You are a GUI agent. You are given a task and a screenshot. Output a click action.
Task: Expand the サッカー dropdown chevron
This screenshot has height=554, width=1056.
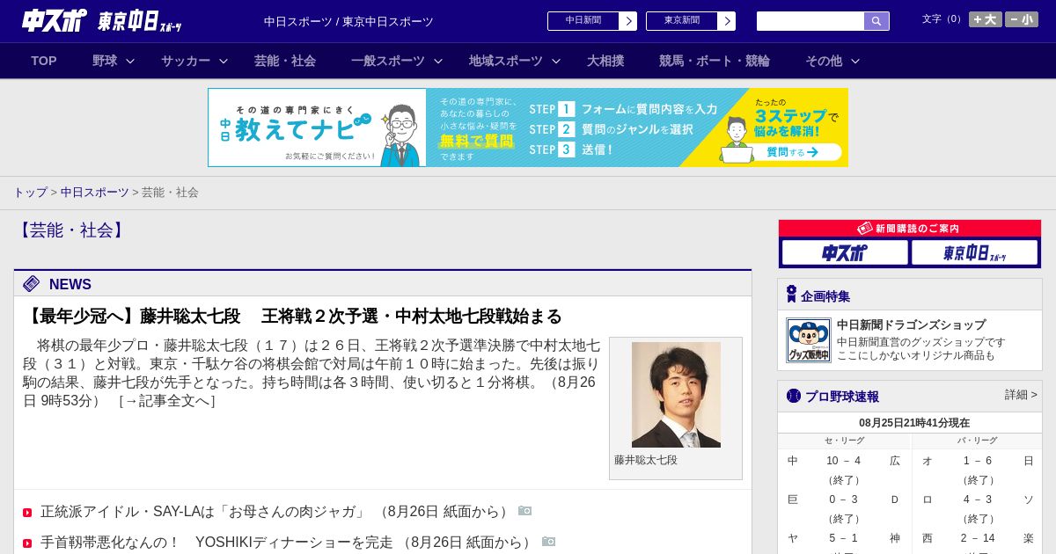coord(224,62)
